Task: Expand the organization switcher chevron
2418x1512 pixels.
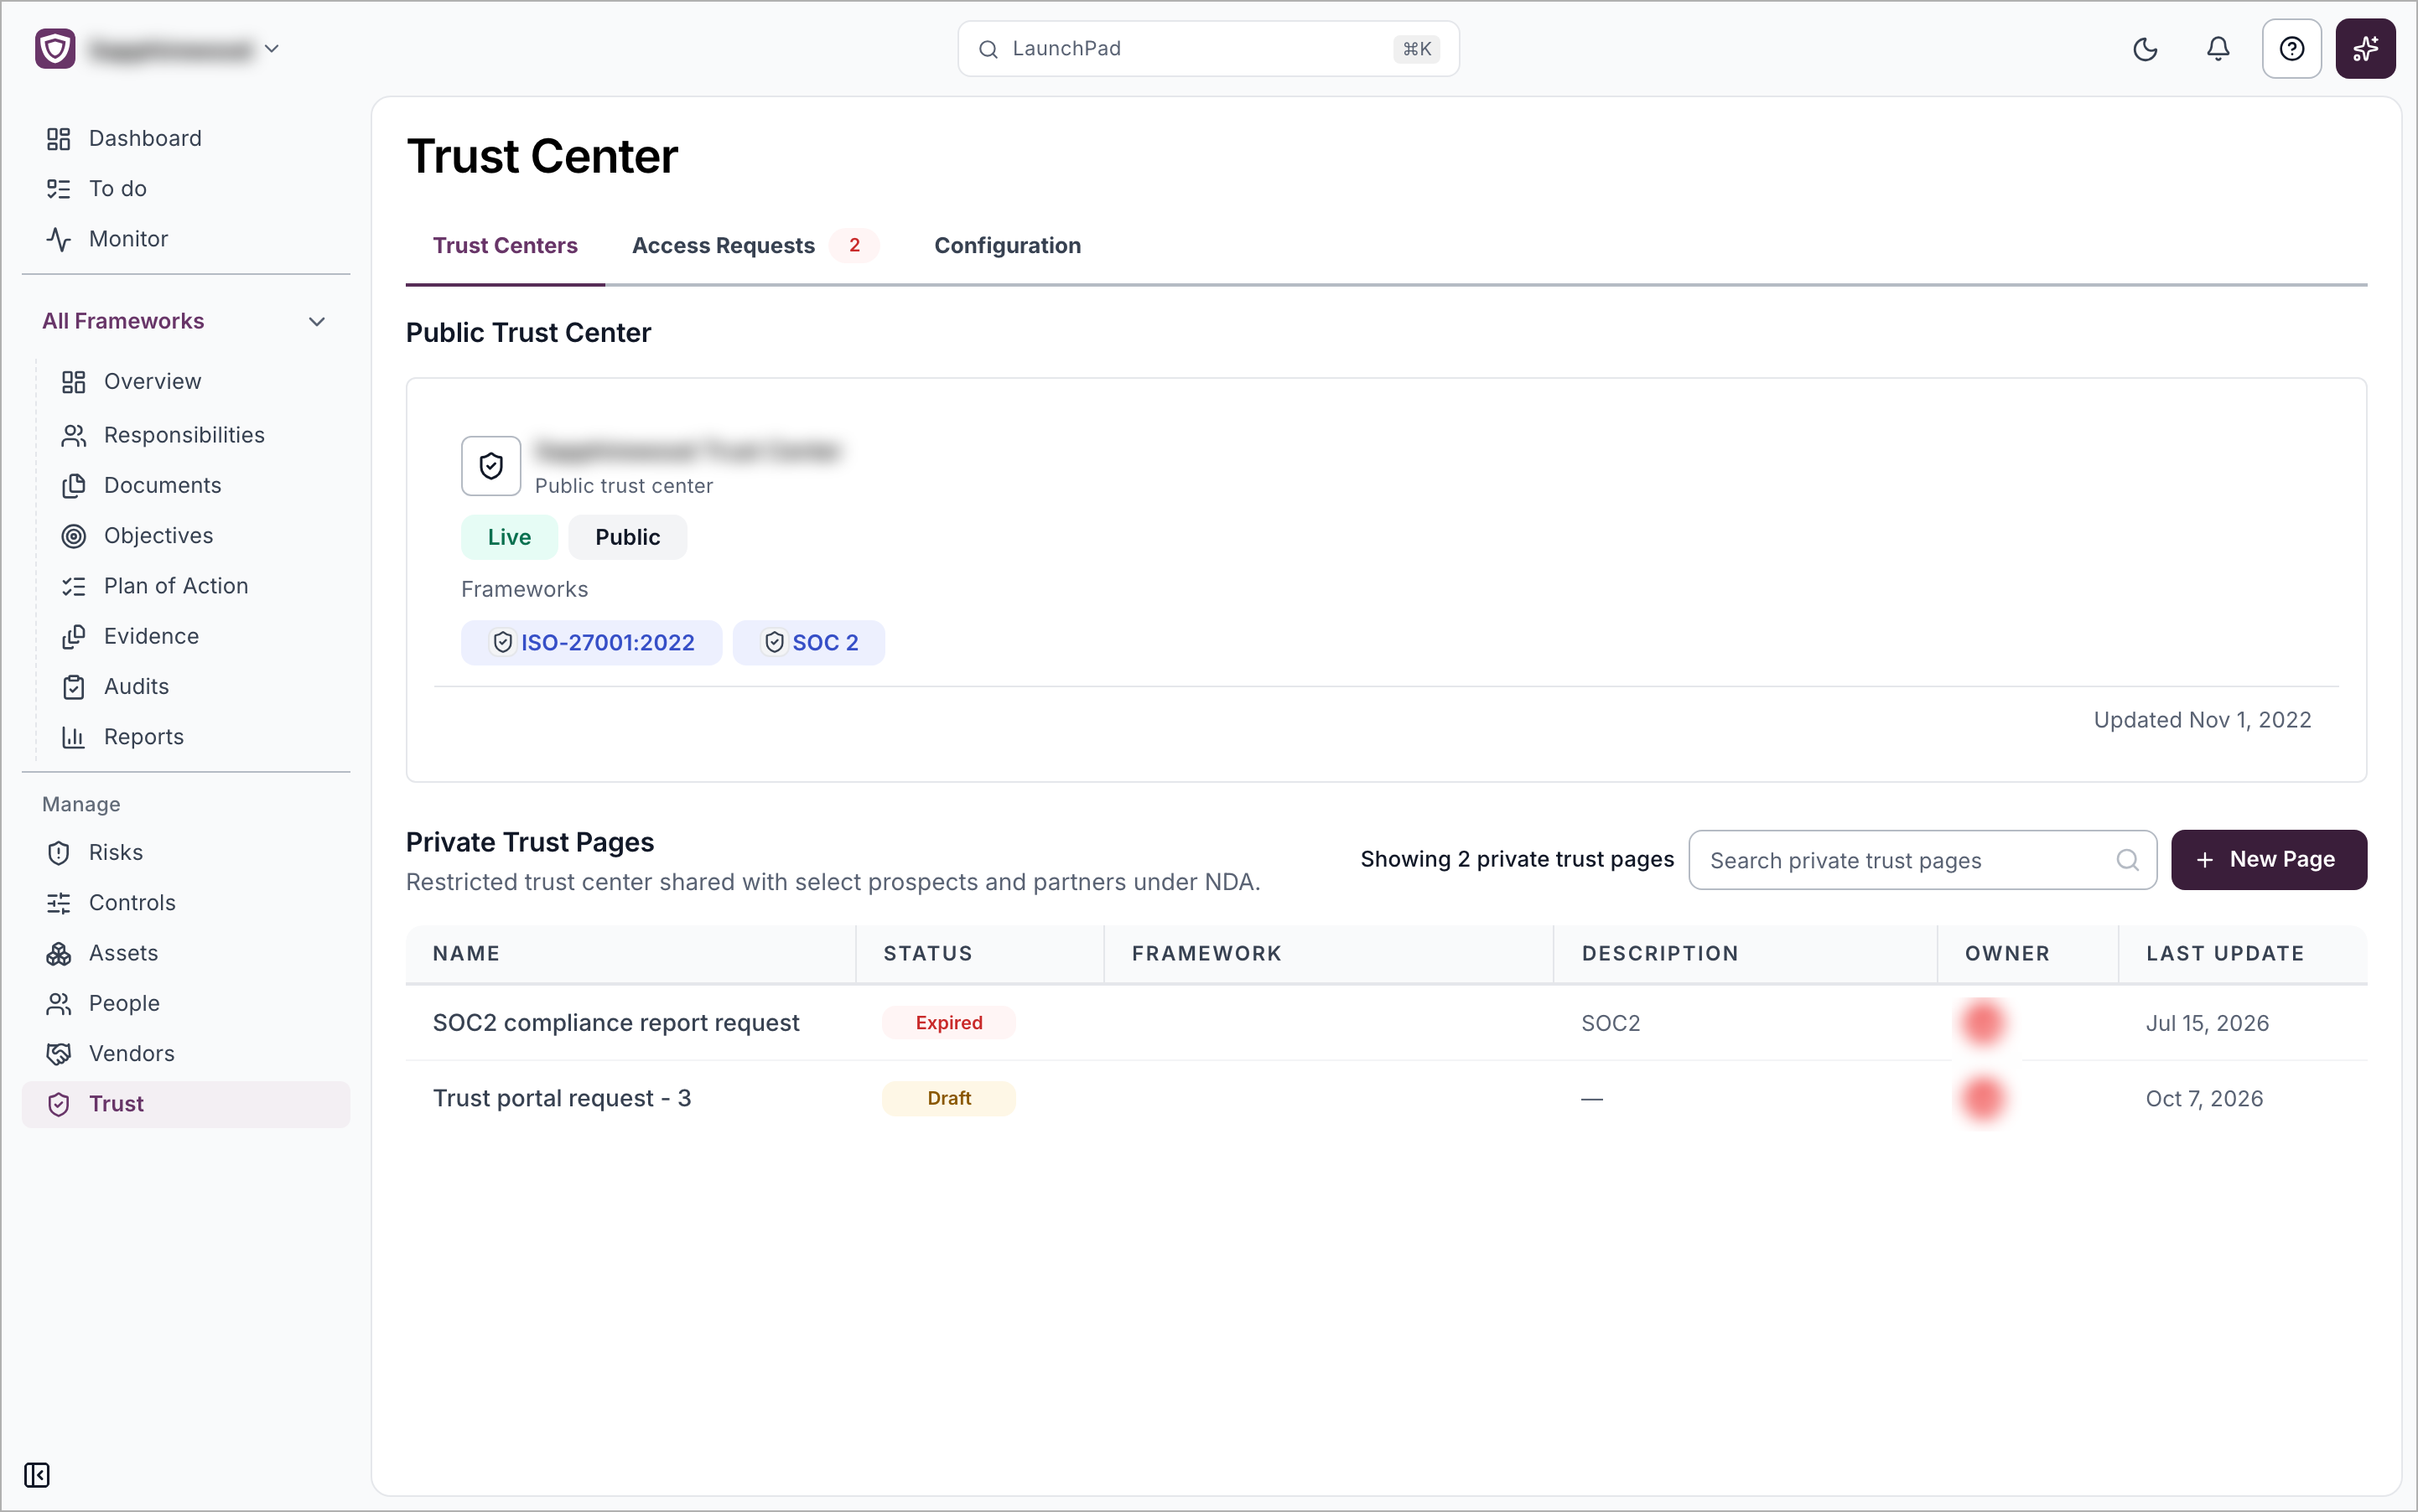Action: [271, 48]
